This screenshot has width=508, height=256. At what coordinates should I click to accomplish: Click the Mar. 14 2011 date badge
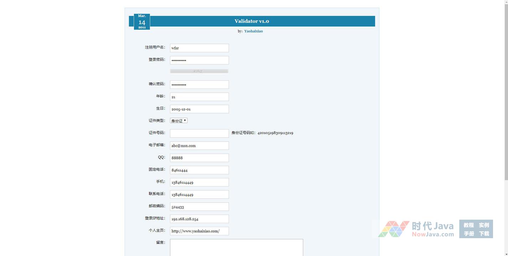142,21
